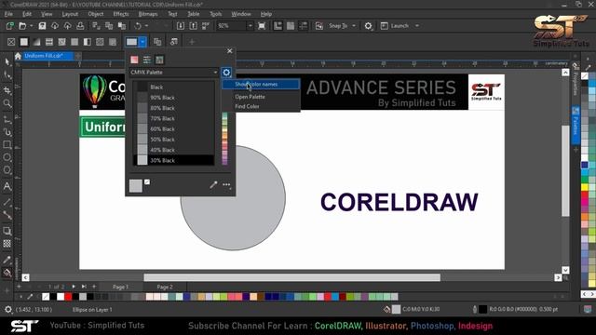Select the Zoom tool magnifier
The height and width of the screenshot is (335, 596).
click(7, 103)
